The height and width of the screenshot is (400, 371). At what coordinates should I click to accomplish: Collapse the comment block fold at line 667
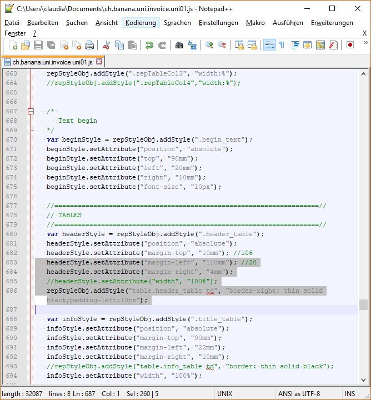(31, 111)
